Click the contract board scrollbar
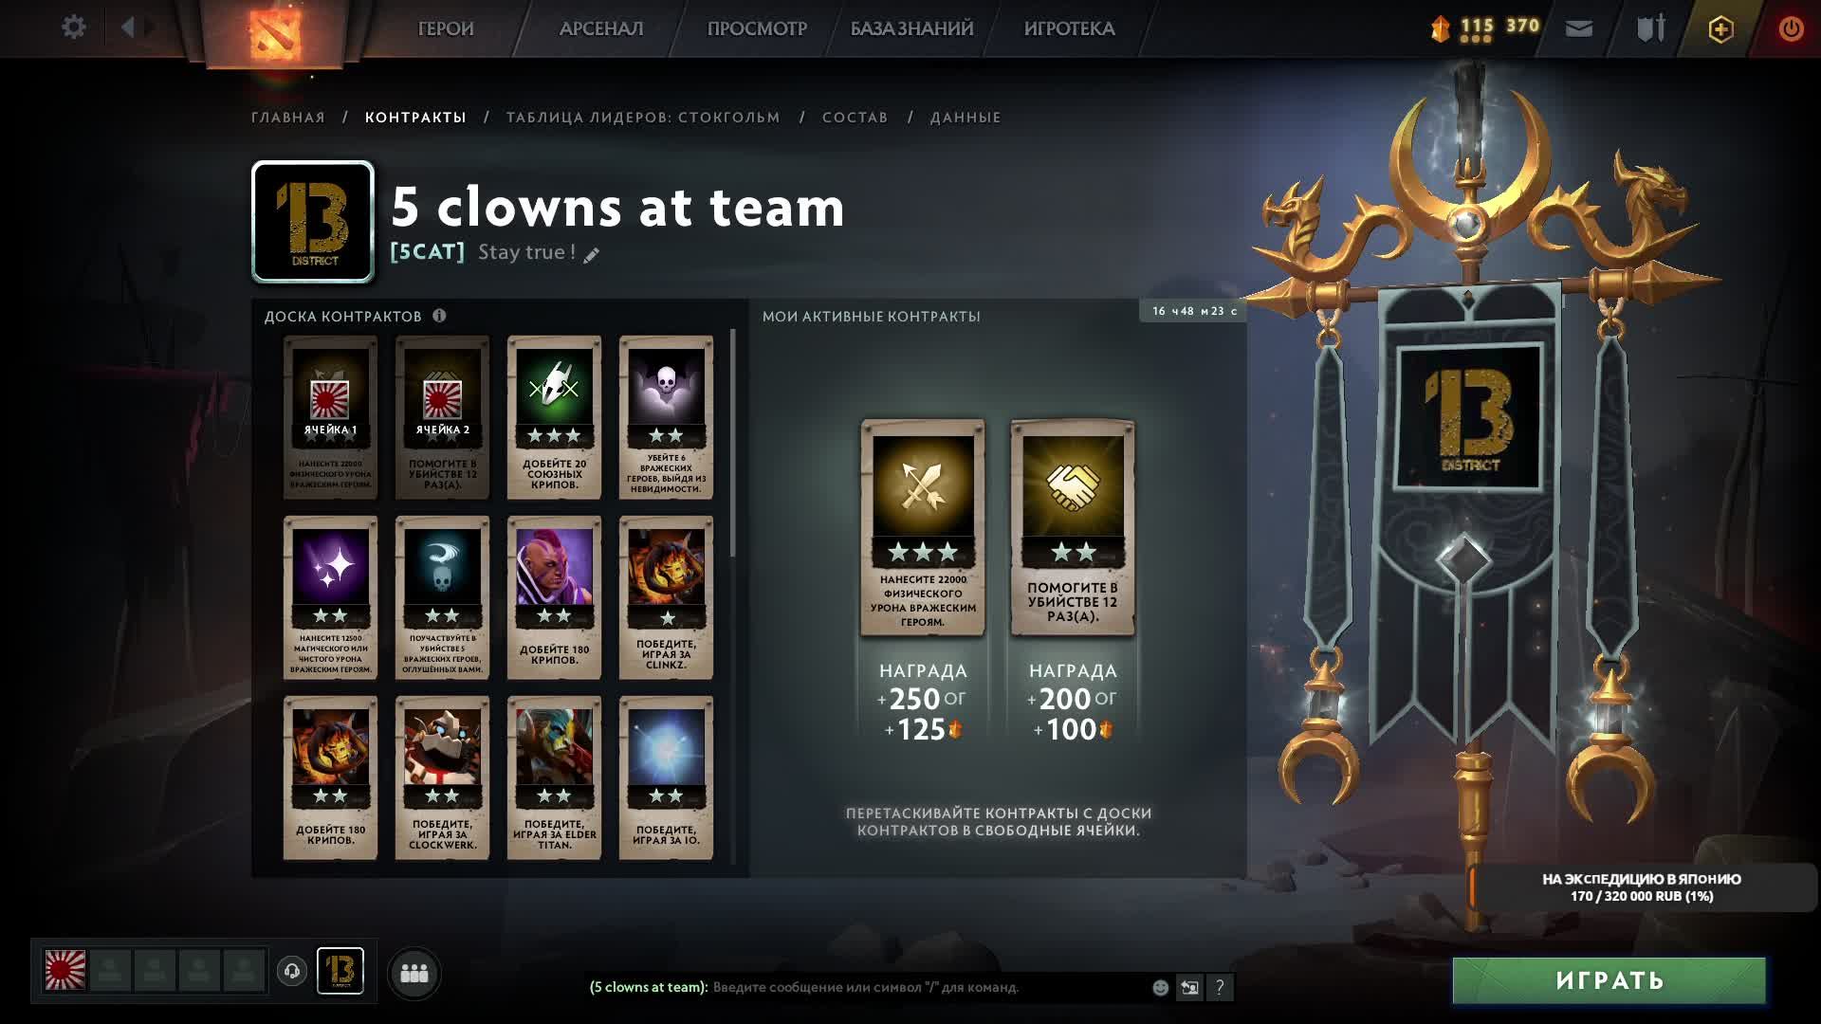 tap(733, 444)
